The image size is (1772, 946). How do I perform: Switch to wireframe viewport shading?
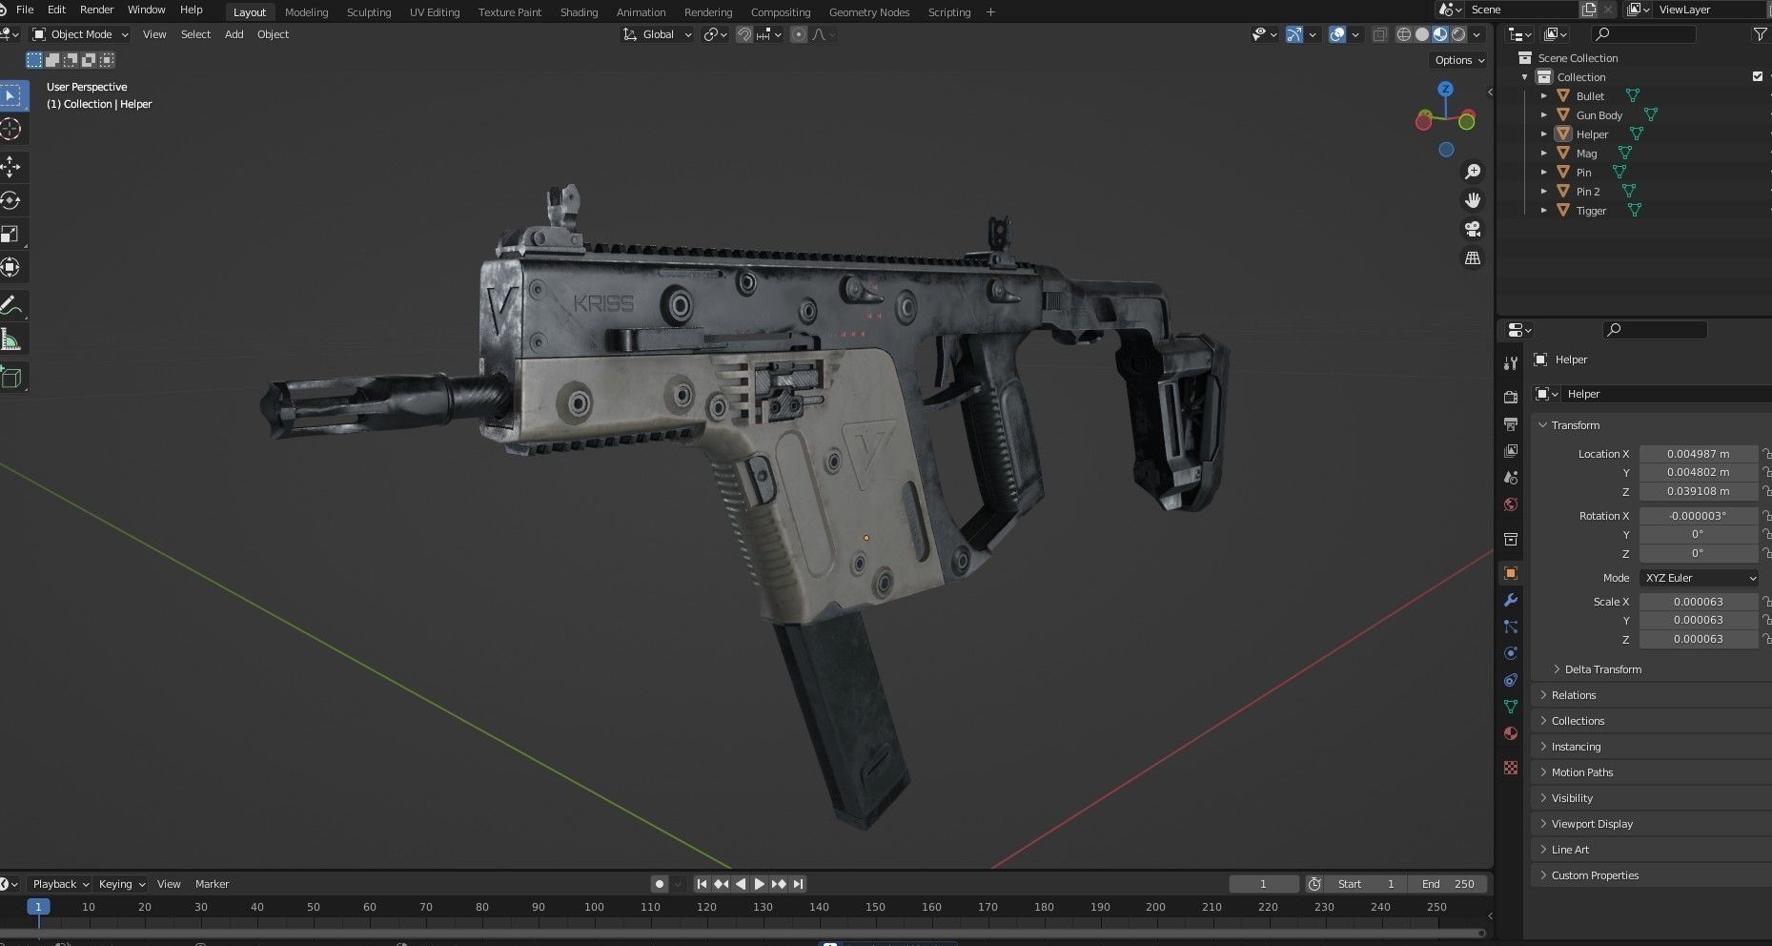tap(1404, 34)
